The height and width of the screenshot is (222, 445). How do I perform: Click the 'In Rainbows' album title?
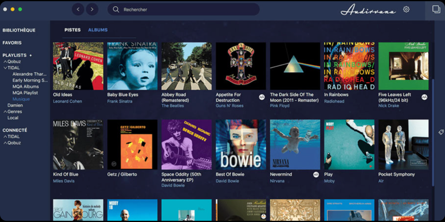336,95
